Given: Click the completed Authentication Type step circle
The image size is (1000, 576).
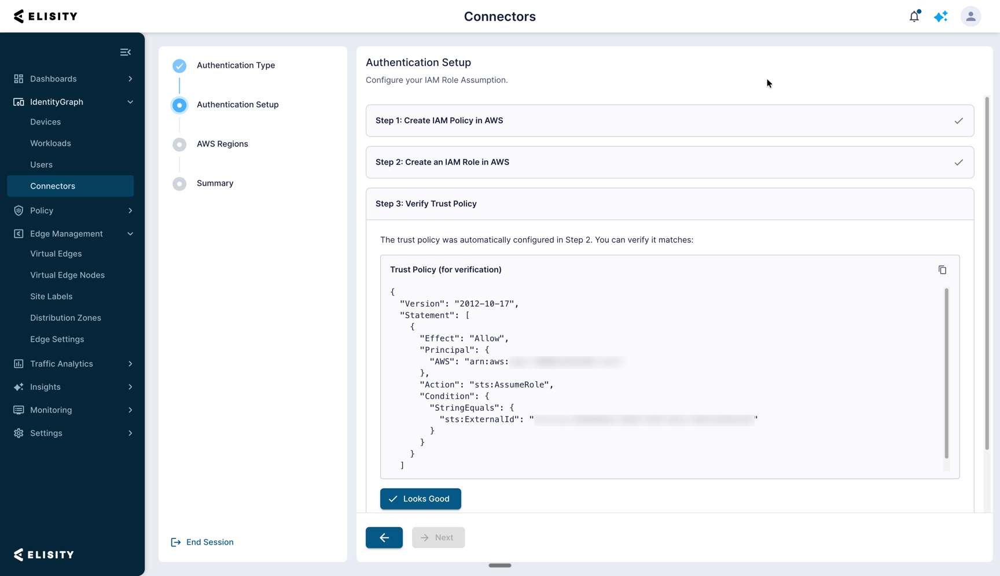Looking at the screenshot, I should pos(179,65).
